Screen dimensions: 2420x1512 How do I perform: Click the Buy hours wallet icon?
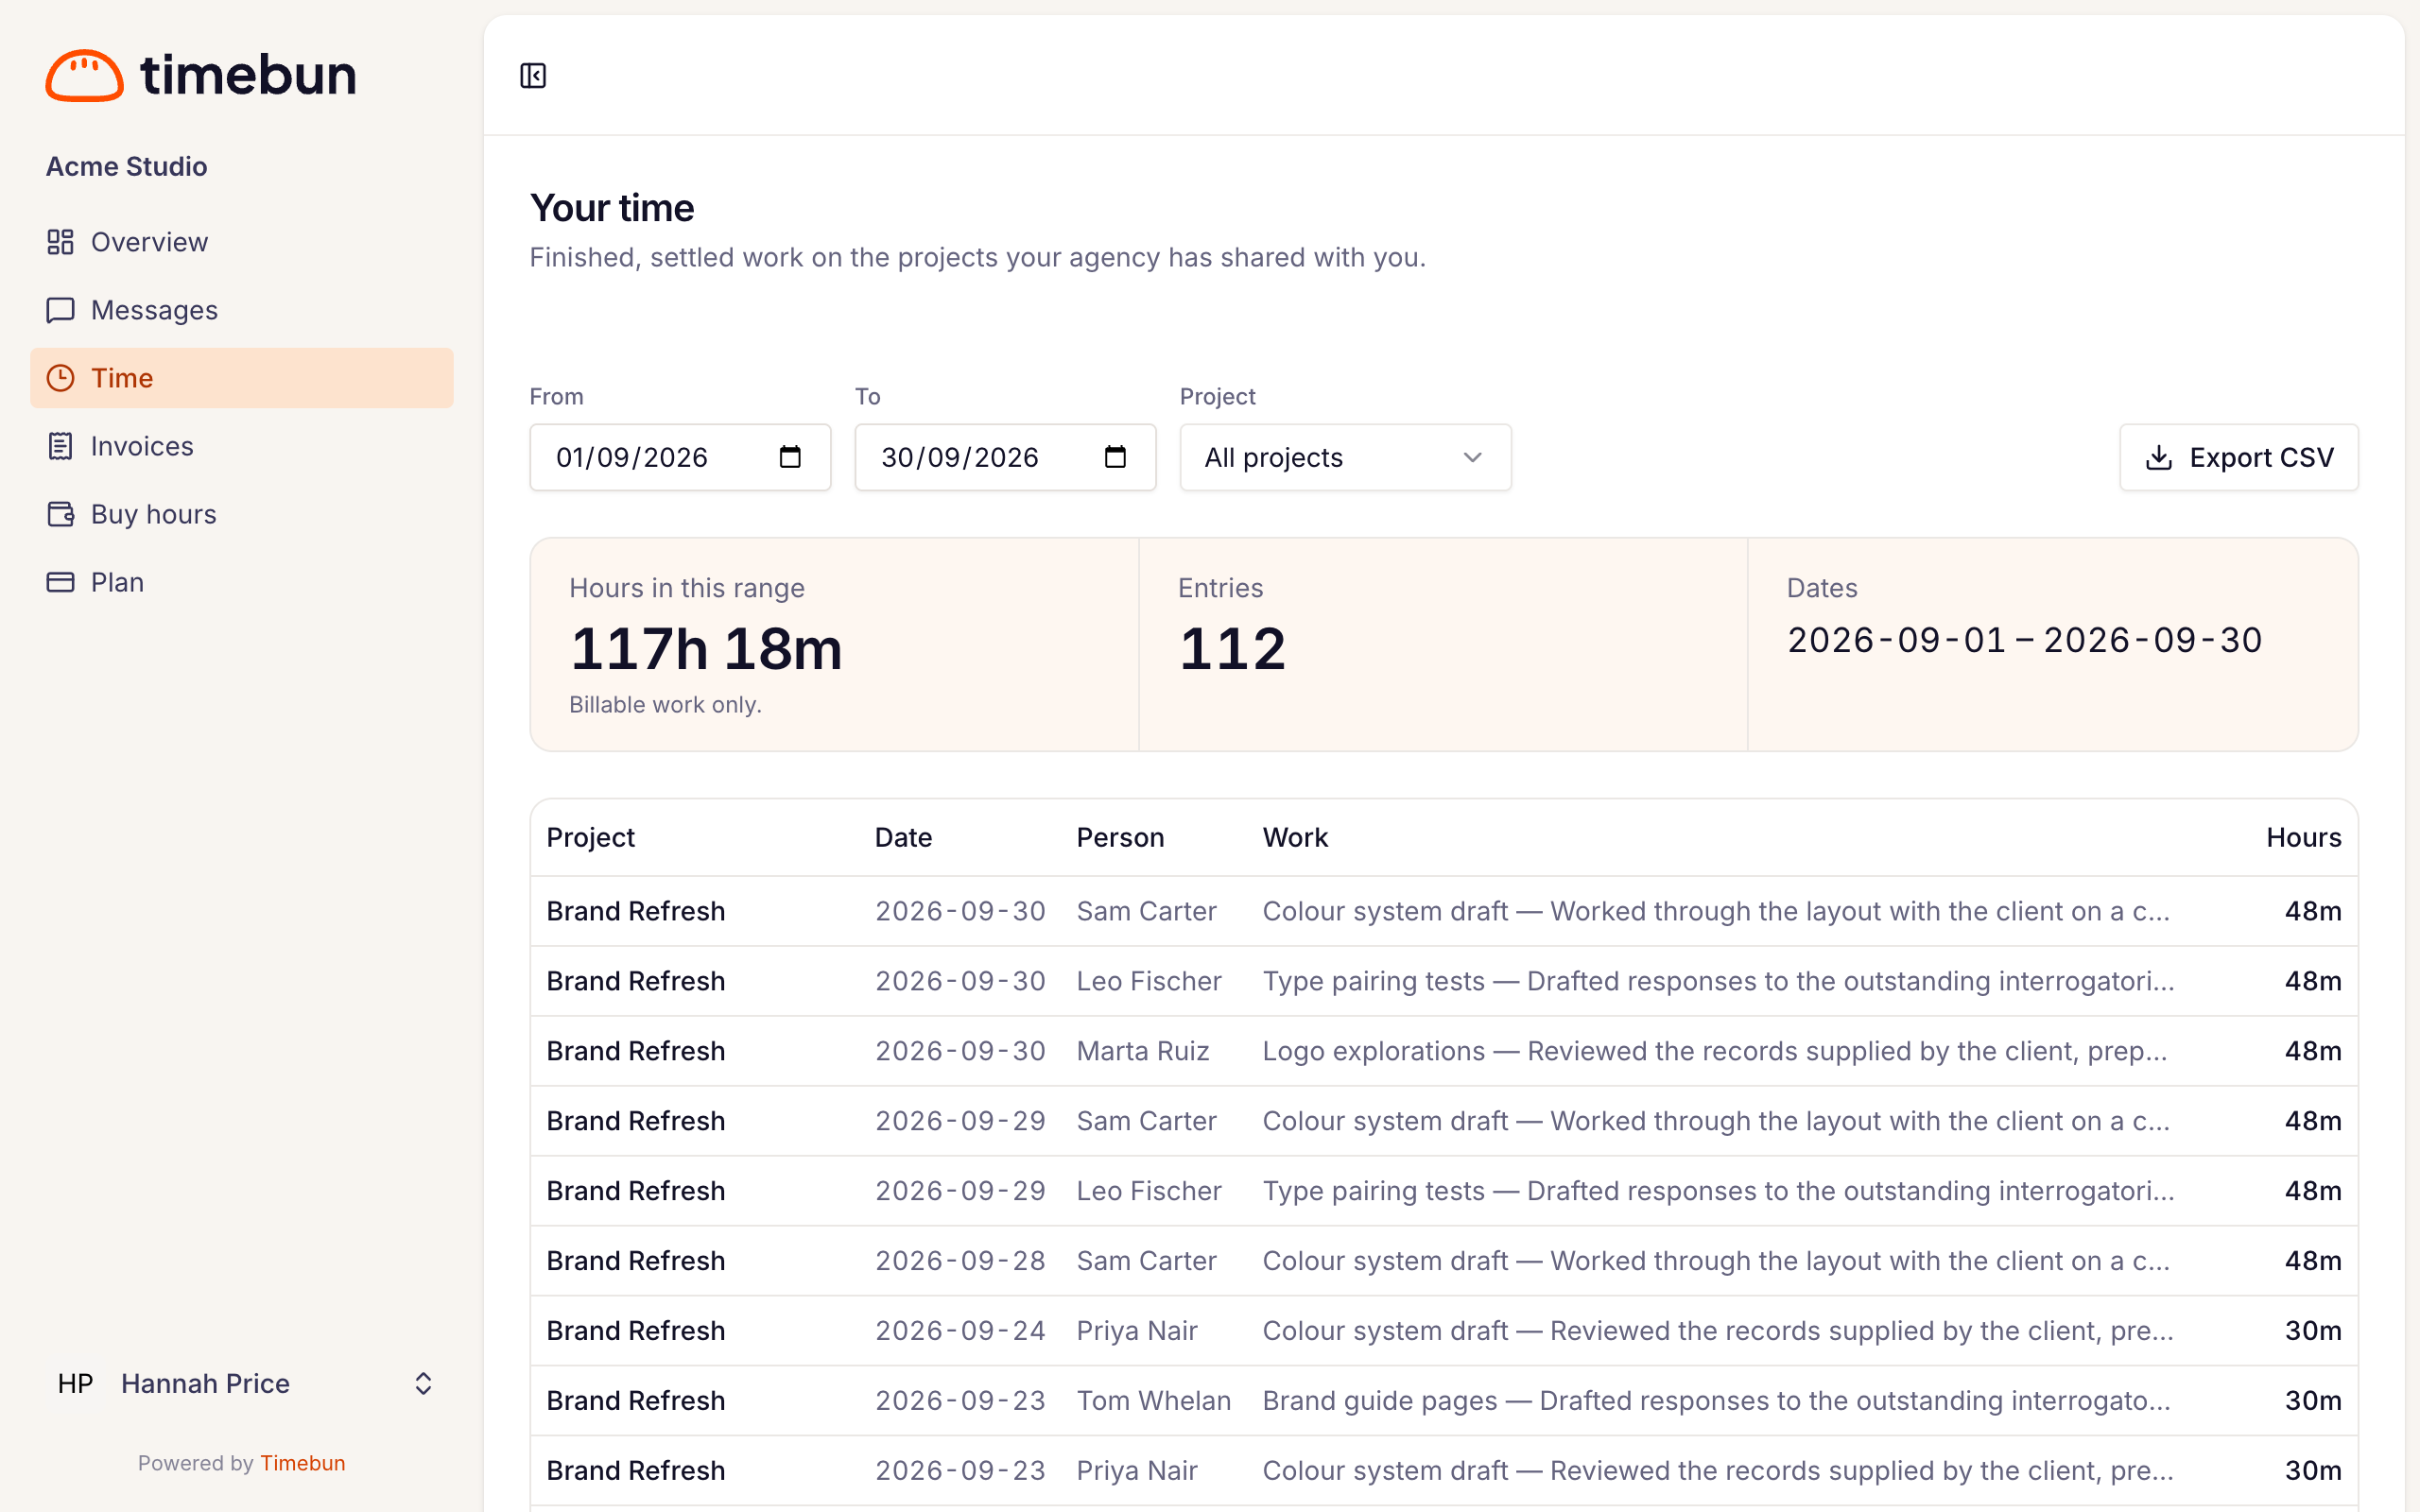[60, 514]
